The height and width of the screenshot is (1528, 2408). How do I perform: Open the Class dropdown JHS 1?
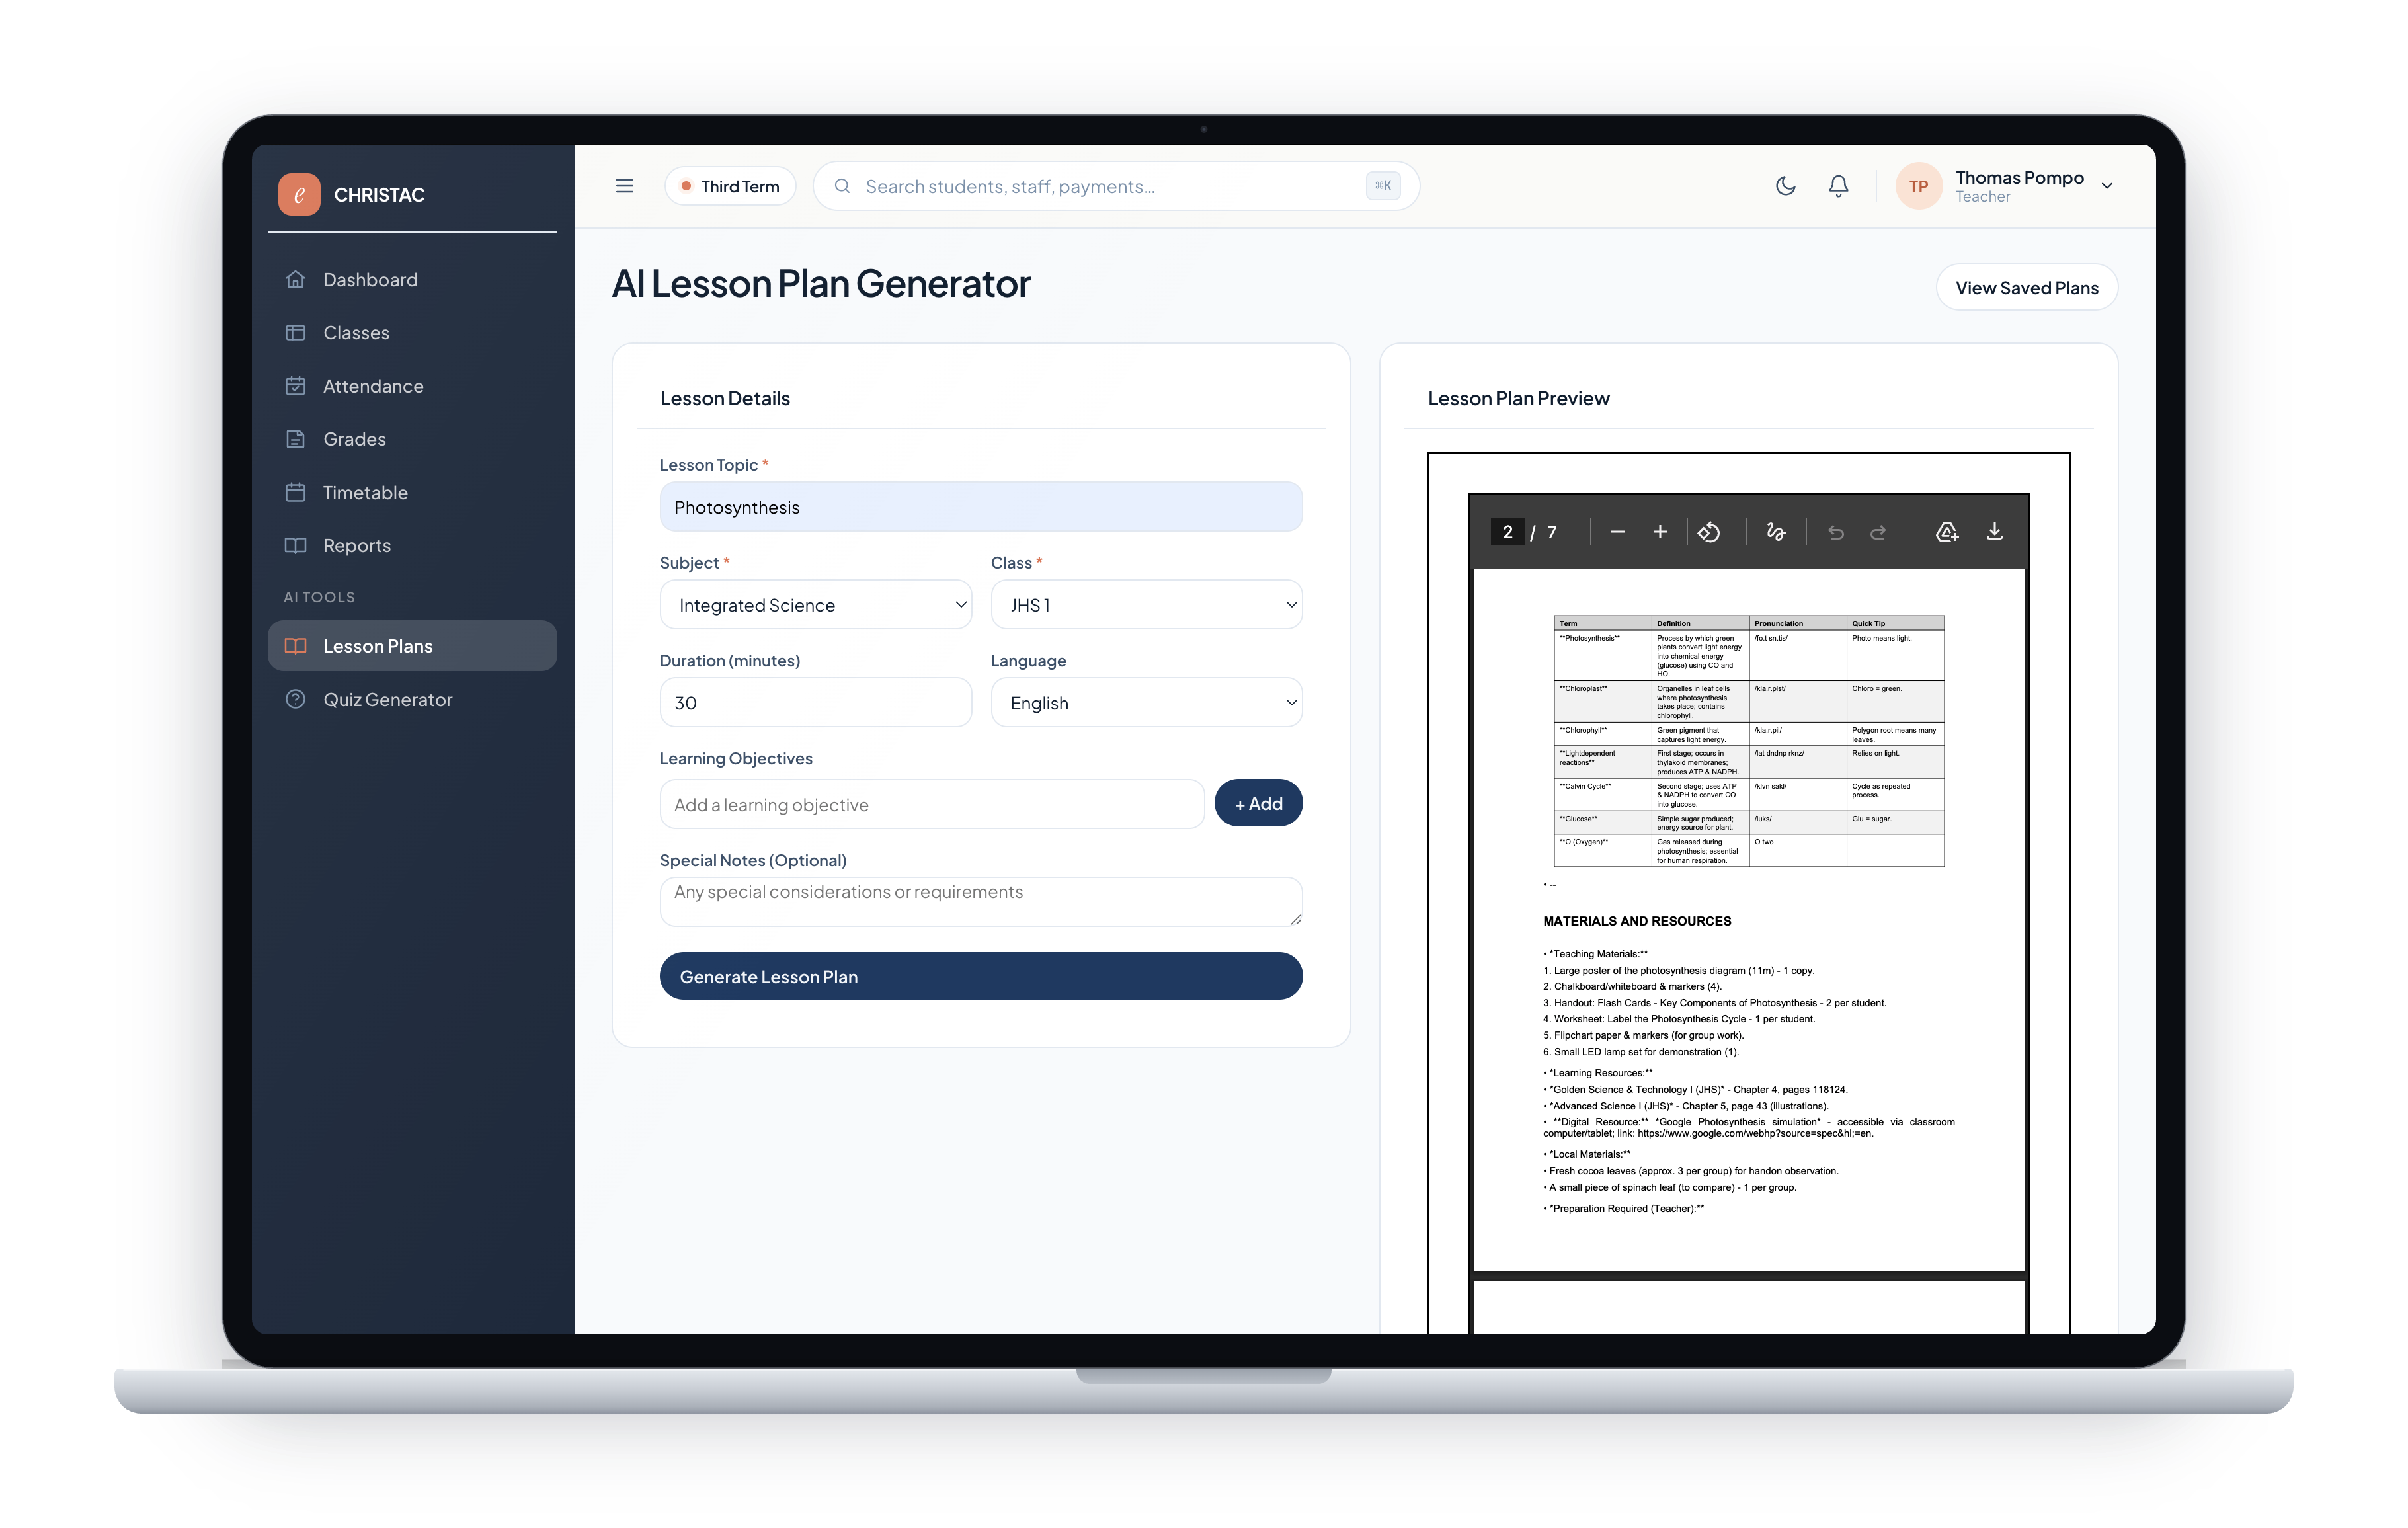[1146, 605]
